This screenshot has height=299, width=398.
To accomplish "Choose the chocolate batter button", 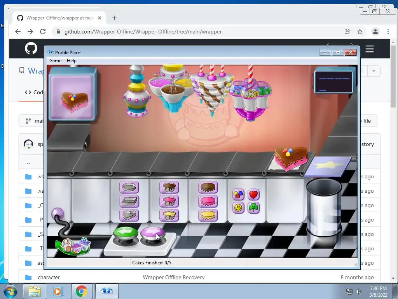I will tap(169, 187).
